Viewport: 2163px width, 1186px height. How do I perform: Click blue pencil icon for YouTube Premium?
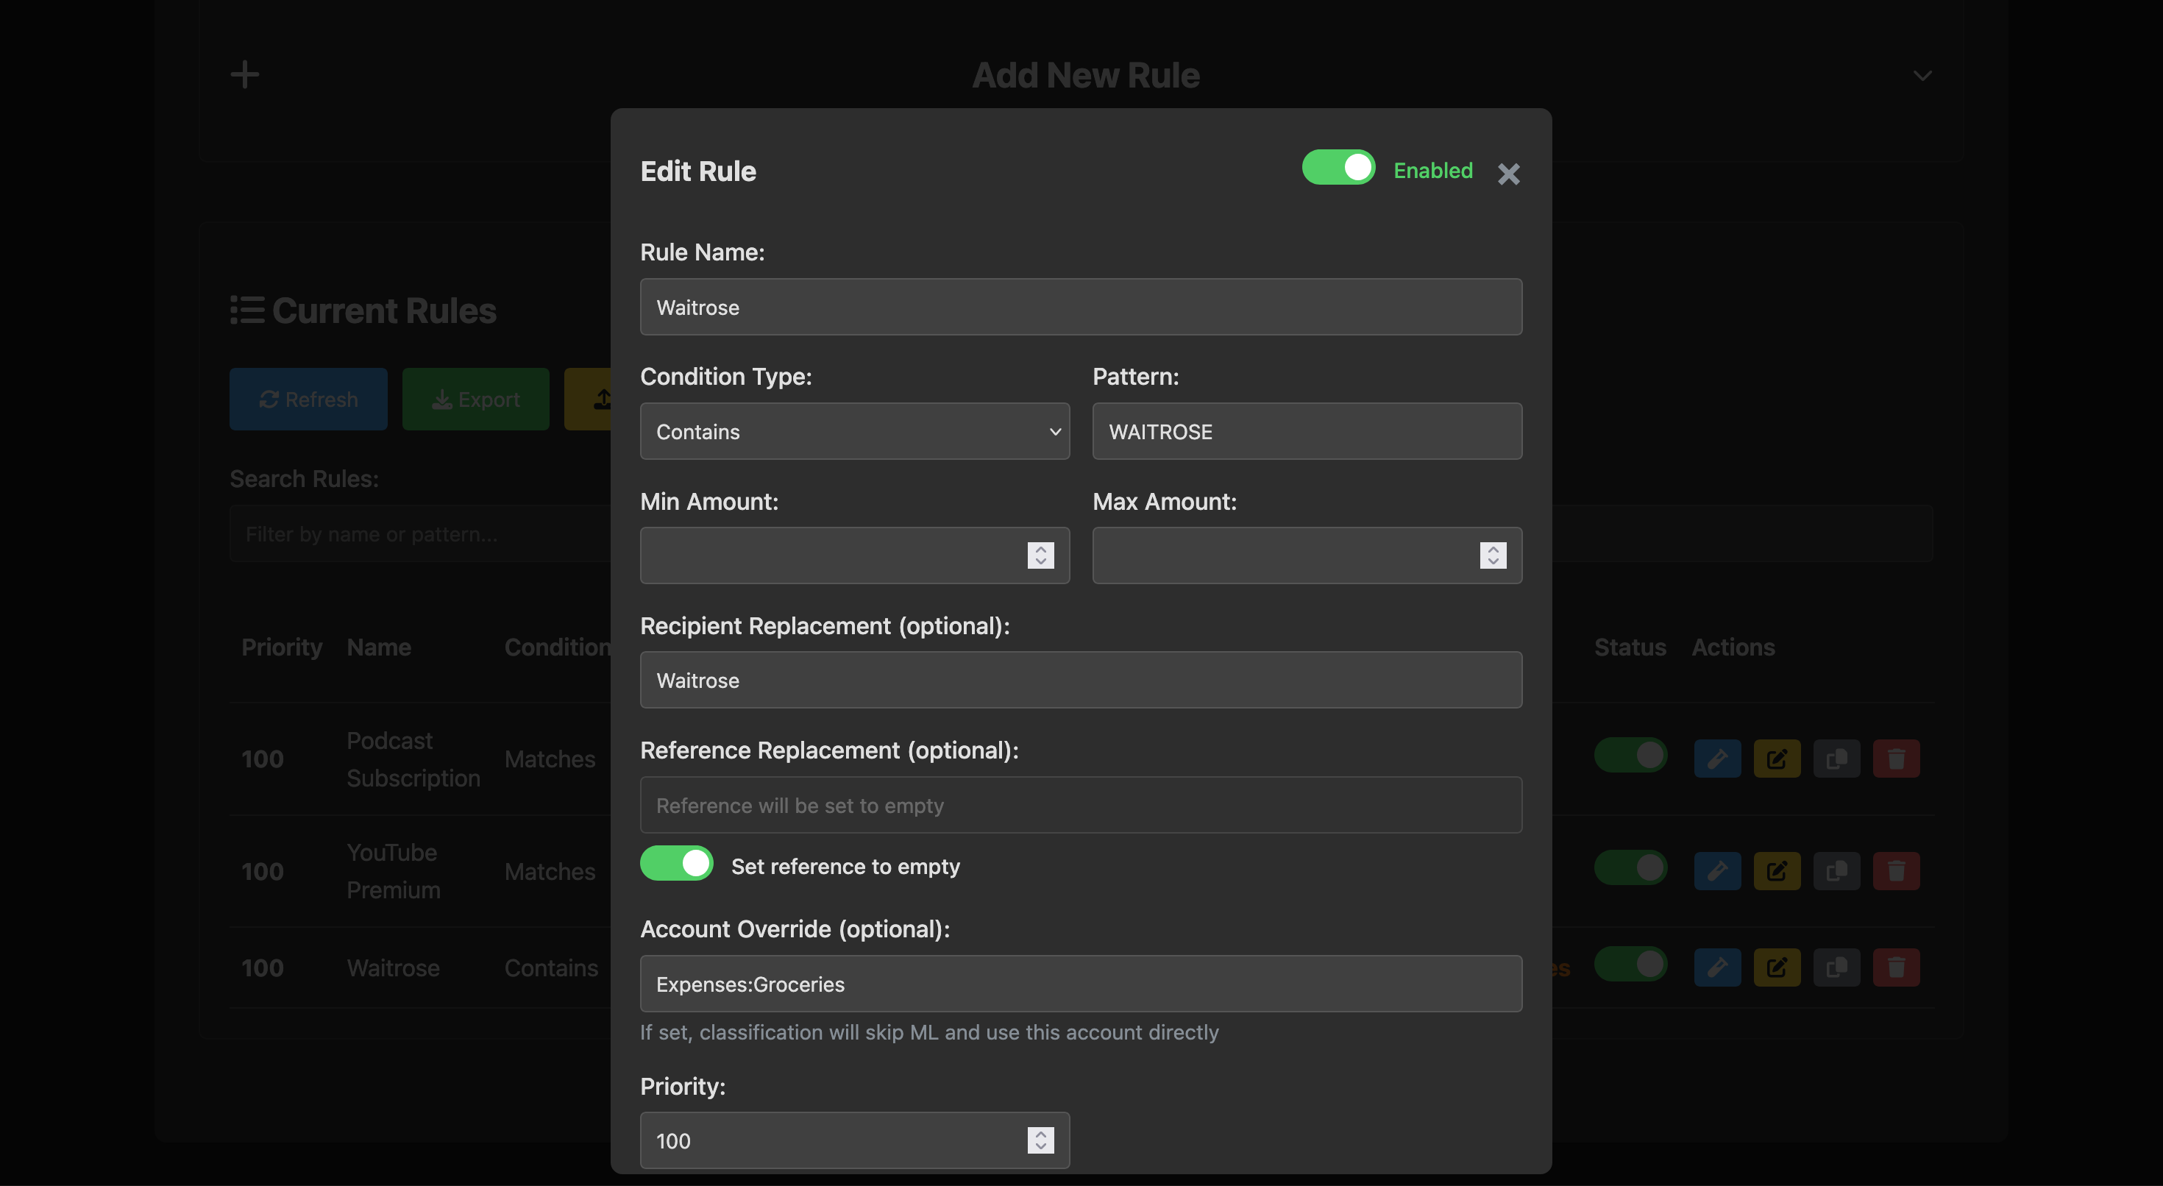[1717, 871]
